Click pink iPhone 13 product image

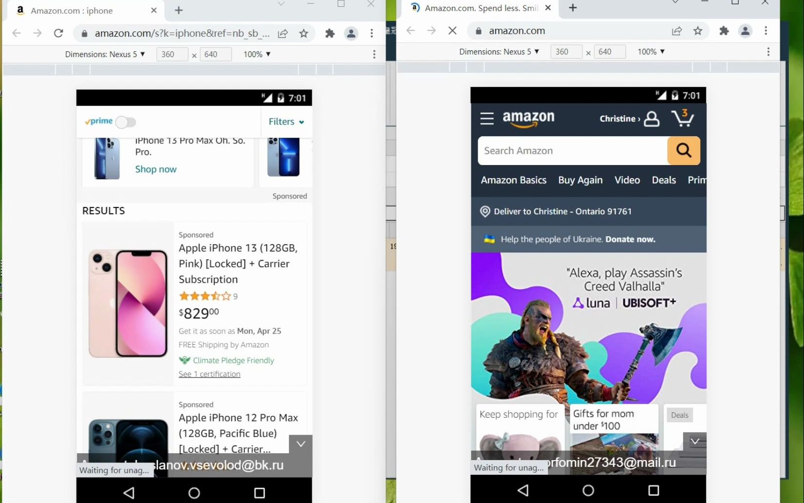click(128, 304)
